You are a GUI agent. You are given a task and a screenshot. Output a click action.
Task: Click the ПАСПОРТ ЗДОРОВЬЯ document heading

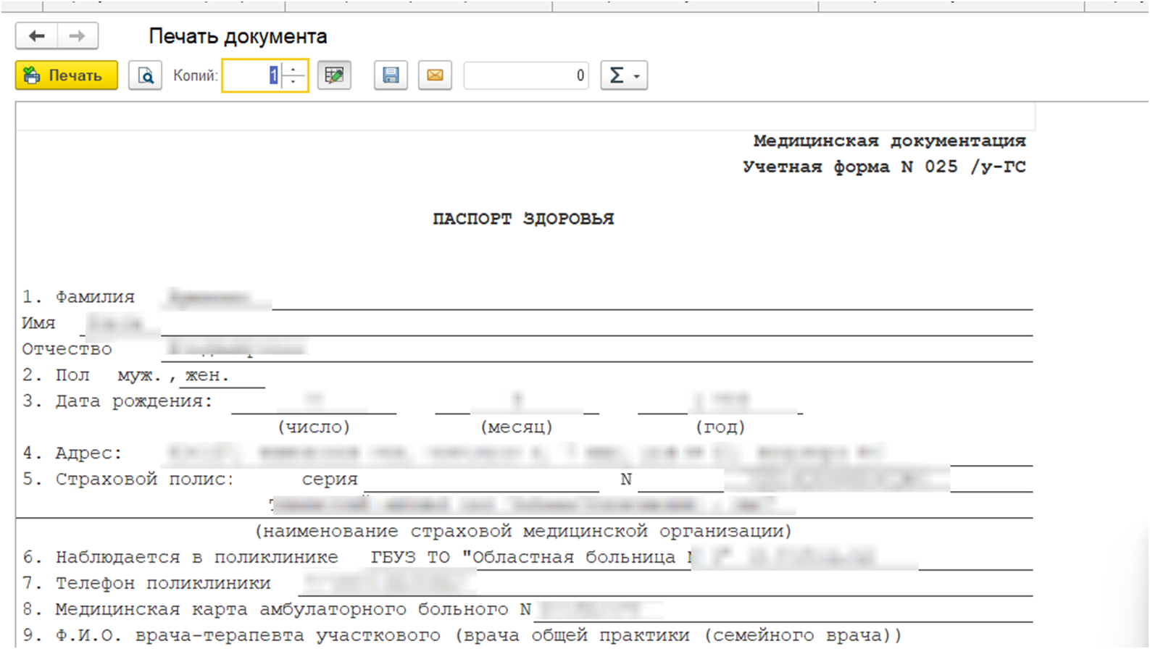click(x=523, y=219)
